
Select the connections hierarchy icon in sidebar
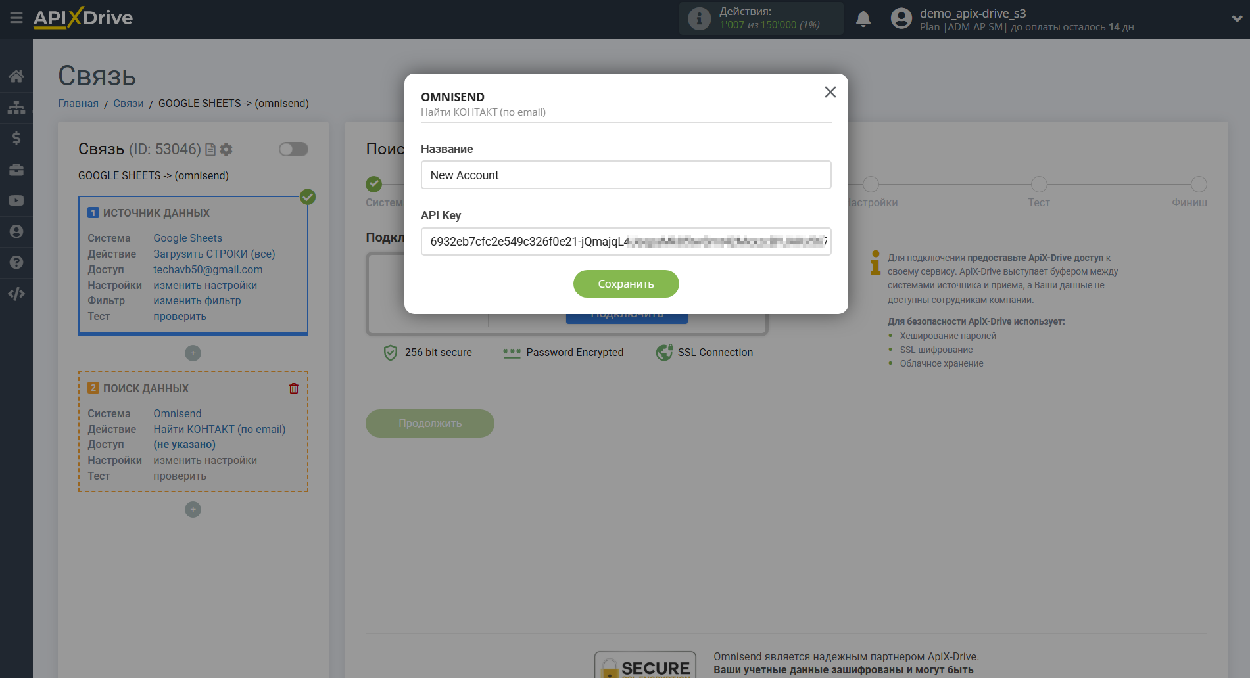(16, 107)
